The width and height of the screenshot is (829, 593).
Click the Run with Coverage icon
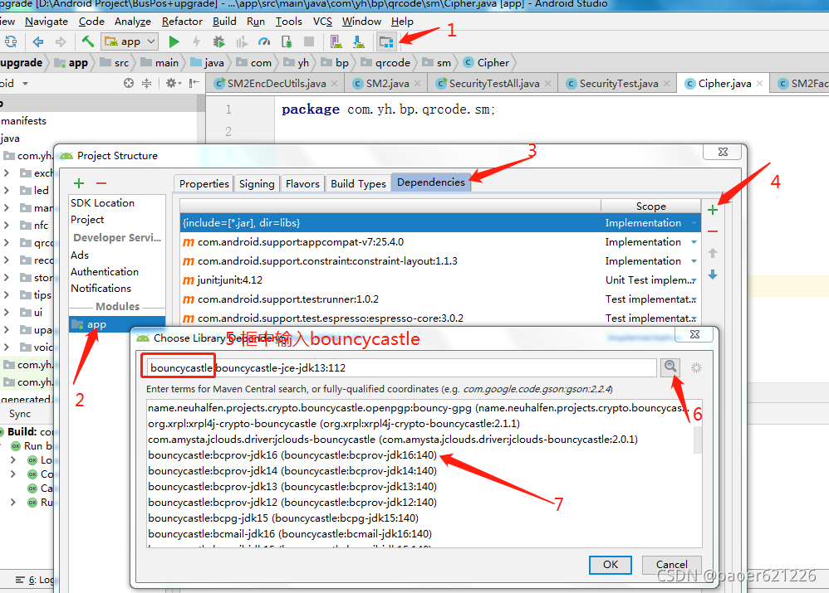(242, 41)
